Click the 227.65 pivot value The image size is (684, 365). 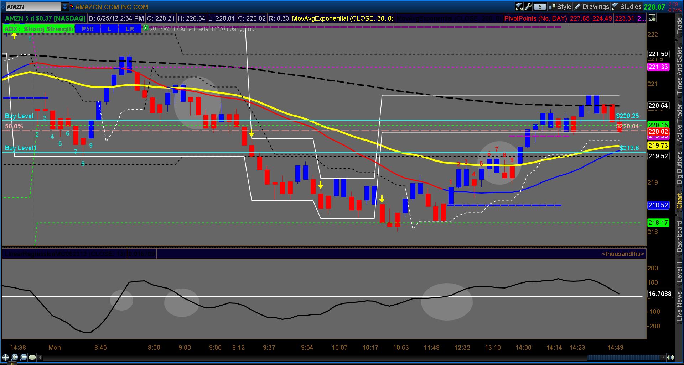pos(580,18)
